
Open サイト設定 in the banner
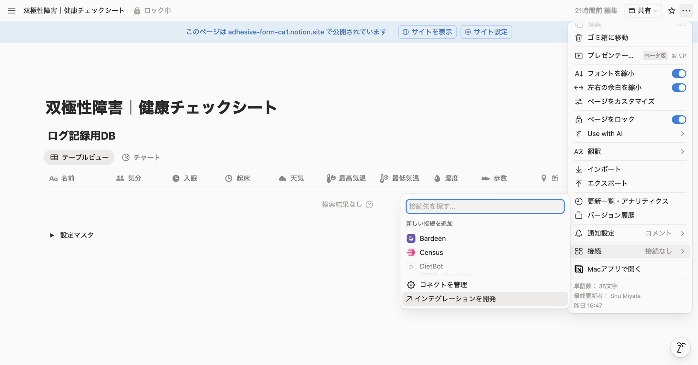tap(486, 32)
